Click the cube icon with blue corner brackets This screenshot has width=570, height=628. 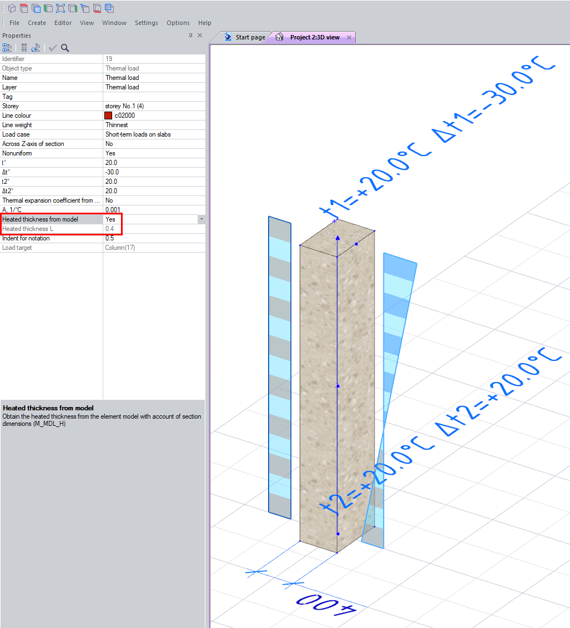[60, 8]
